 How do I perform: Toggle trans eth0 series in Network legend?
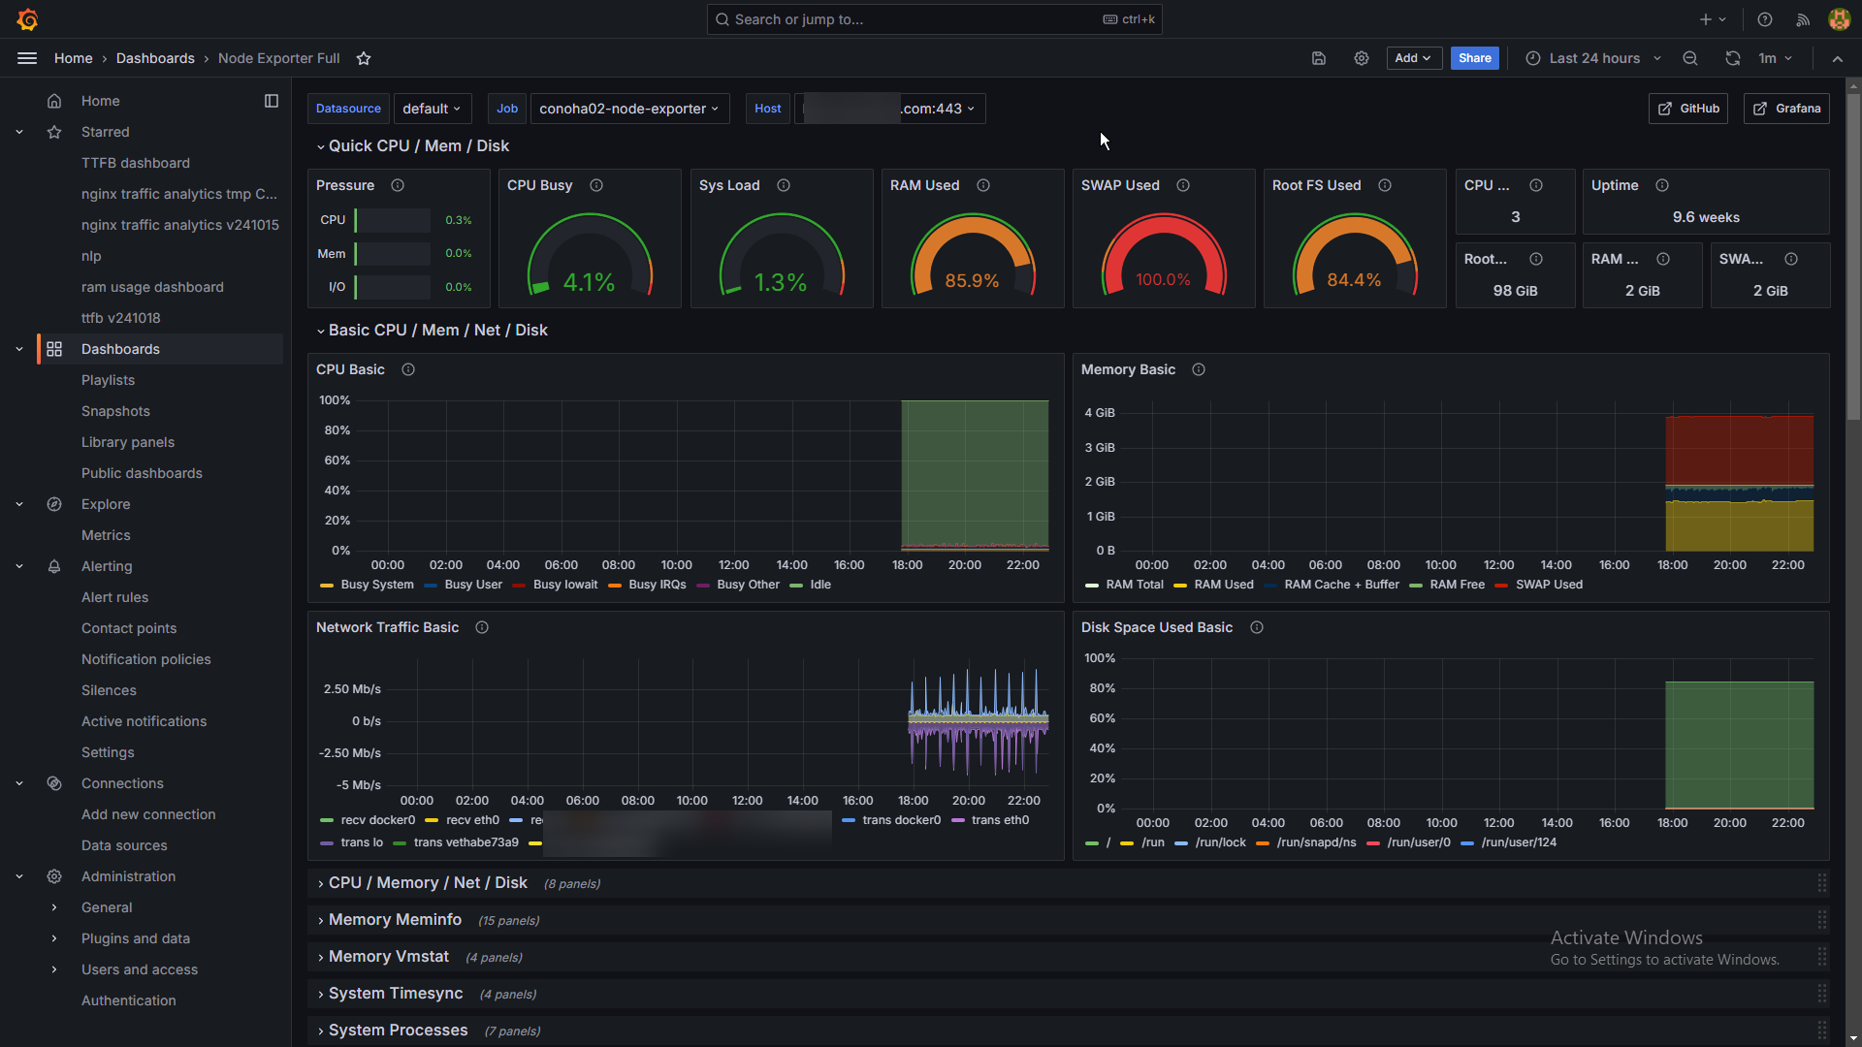(x=999, y=820)
